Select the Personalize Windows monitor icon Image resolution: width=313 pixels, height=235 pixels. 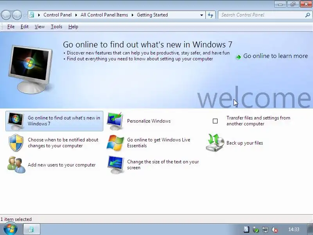[x=115, y=121]
